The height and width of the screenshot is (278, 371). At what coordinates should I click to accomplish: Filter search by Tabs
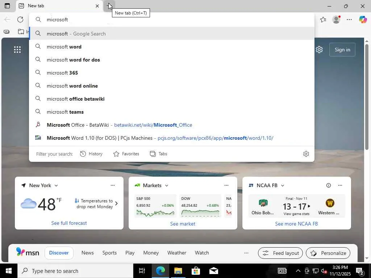coord(159,154)
